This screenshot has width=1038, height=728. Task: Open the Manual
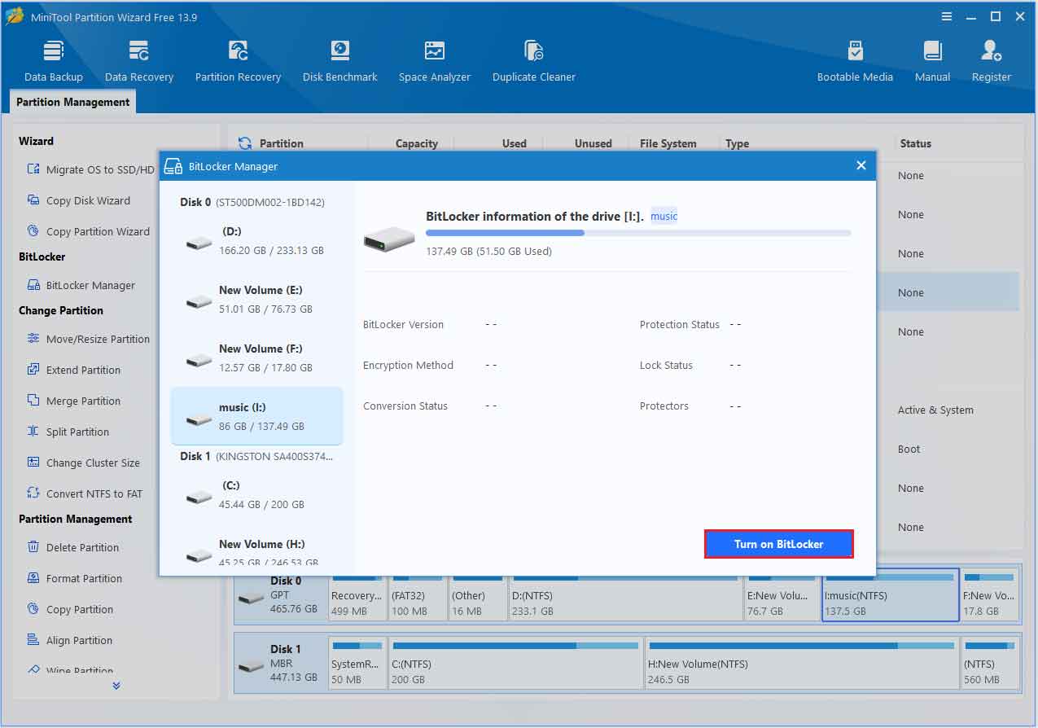(932, 61)
